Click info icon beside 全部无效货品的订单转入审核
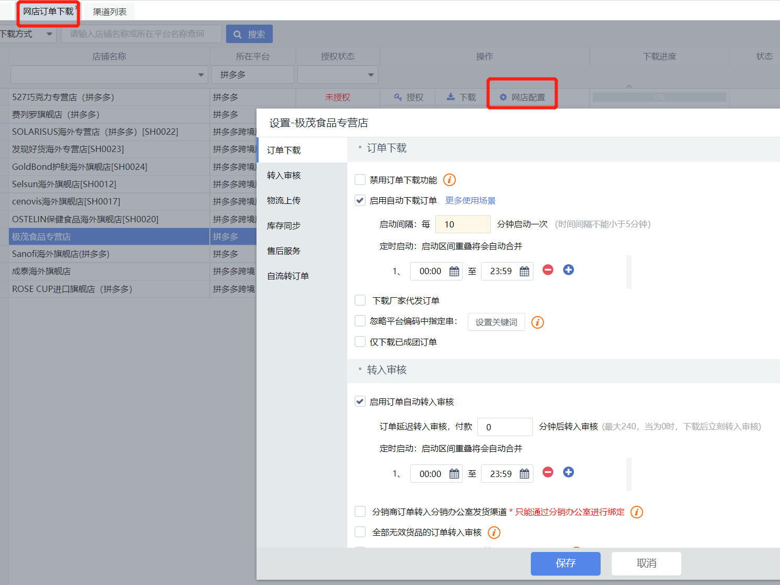Image resolution: width=780 pixels, height=585 pixels. (x=494, y=533)
